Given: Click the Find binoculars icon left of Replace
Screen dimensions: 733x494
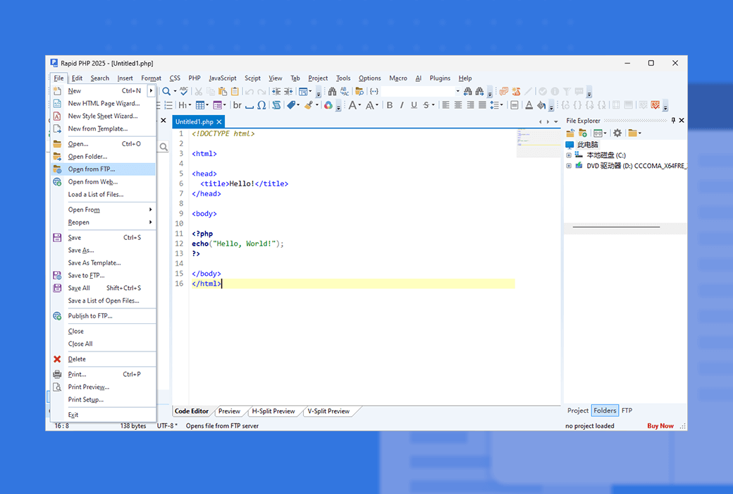Looking at the screenshot, I should point(332,91).
